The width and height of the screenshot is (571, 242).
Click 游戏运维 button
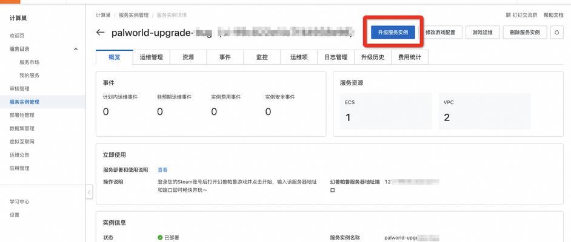[x=483, y=32]
